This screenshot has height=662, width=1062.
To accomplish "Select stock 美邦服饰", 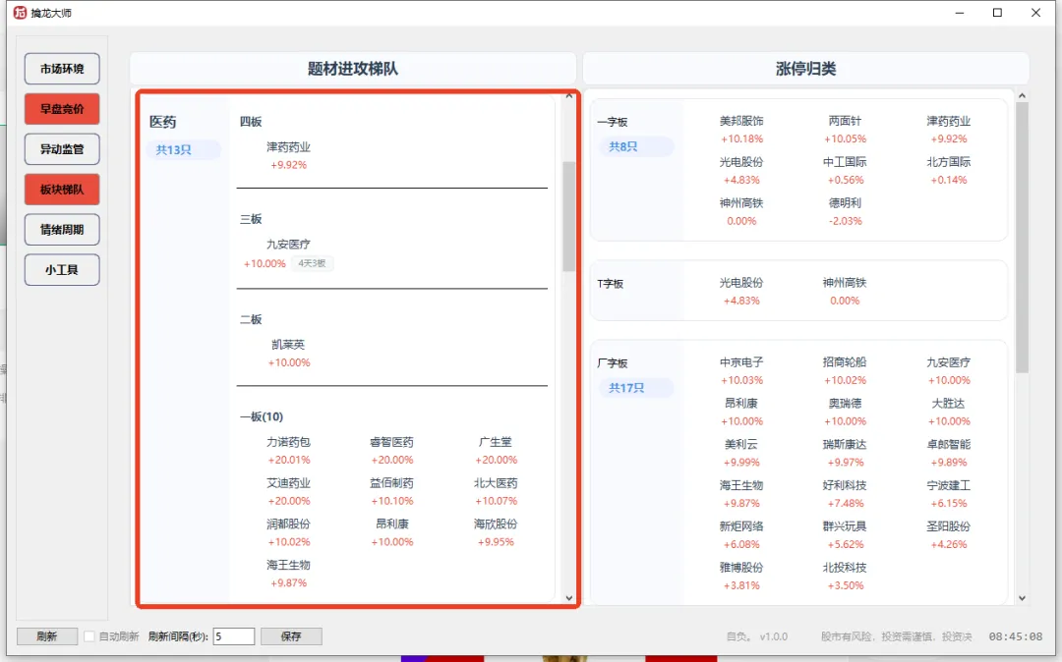I will coord(741,121).
